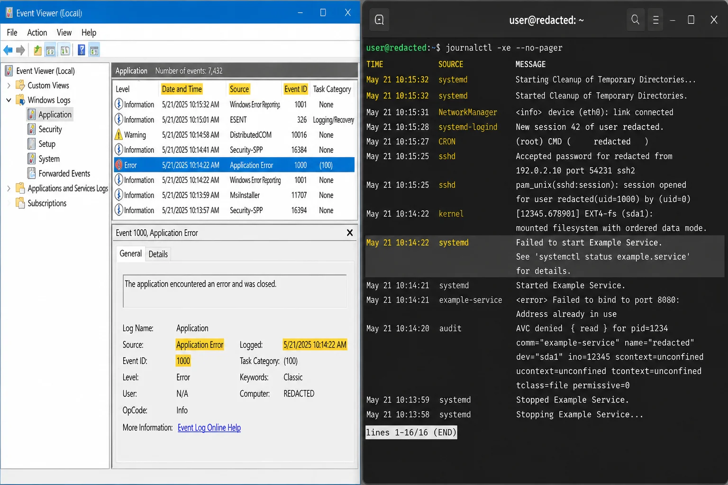Open the Event Log Online Help link
Viewport: 728px width, 485px height.
coord(209,428)
